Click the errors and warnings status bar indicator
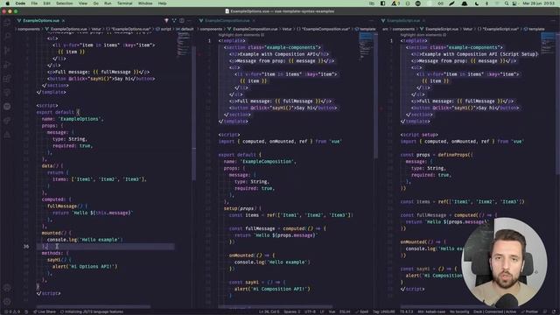This screenshot has width=560, height=315. point(12,311)
